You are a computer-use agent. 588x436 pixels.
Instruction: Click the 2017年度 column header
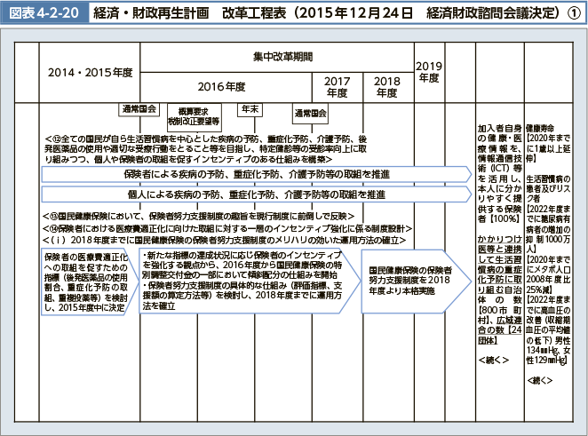point(337,86)
